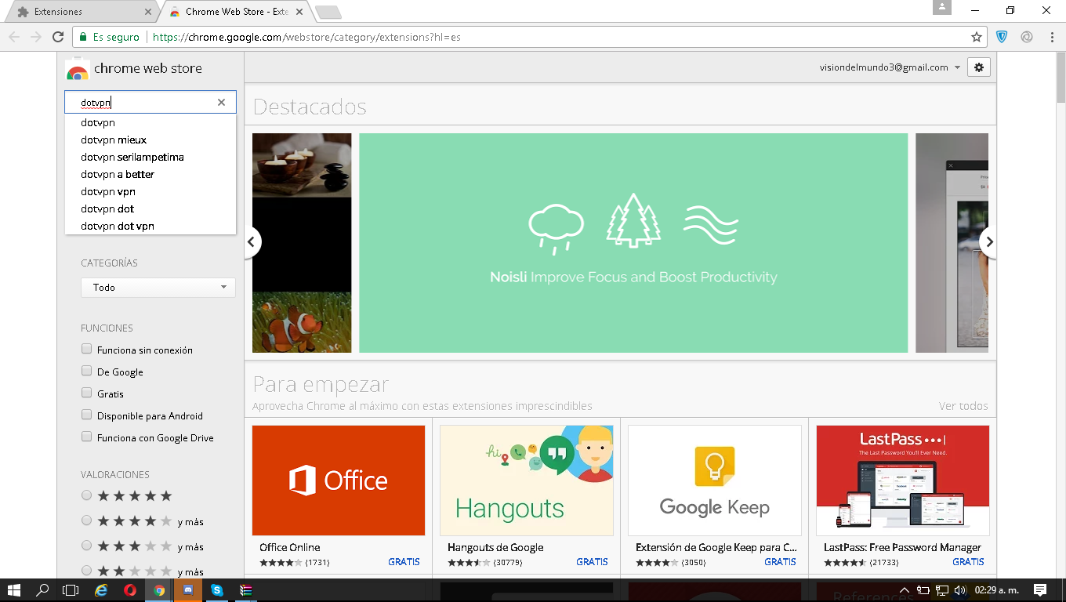This screenshot has height=602, width=1066.
Task: Check 'Funciona sin conexión' filter
Action: 87,350
